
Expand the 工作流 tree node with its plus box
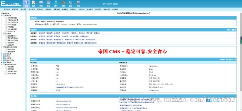2,56
